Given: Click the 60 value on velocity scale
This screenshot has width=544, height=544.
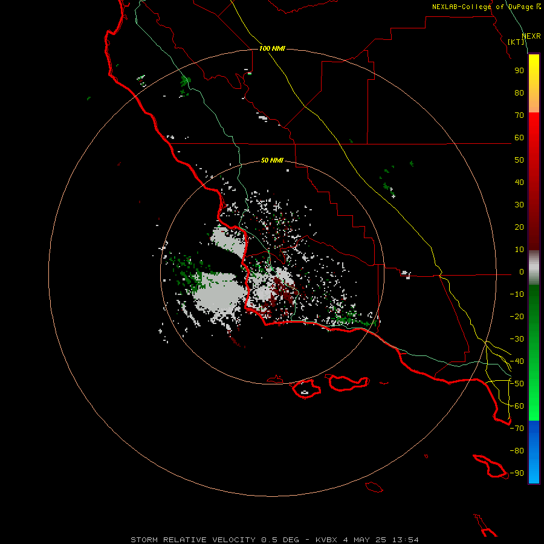Looking at the screenshot, I should tap(519, 137).
